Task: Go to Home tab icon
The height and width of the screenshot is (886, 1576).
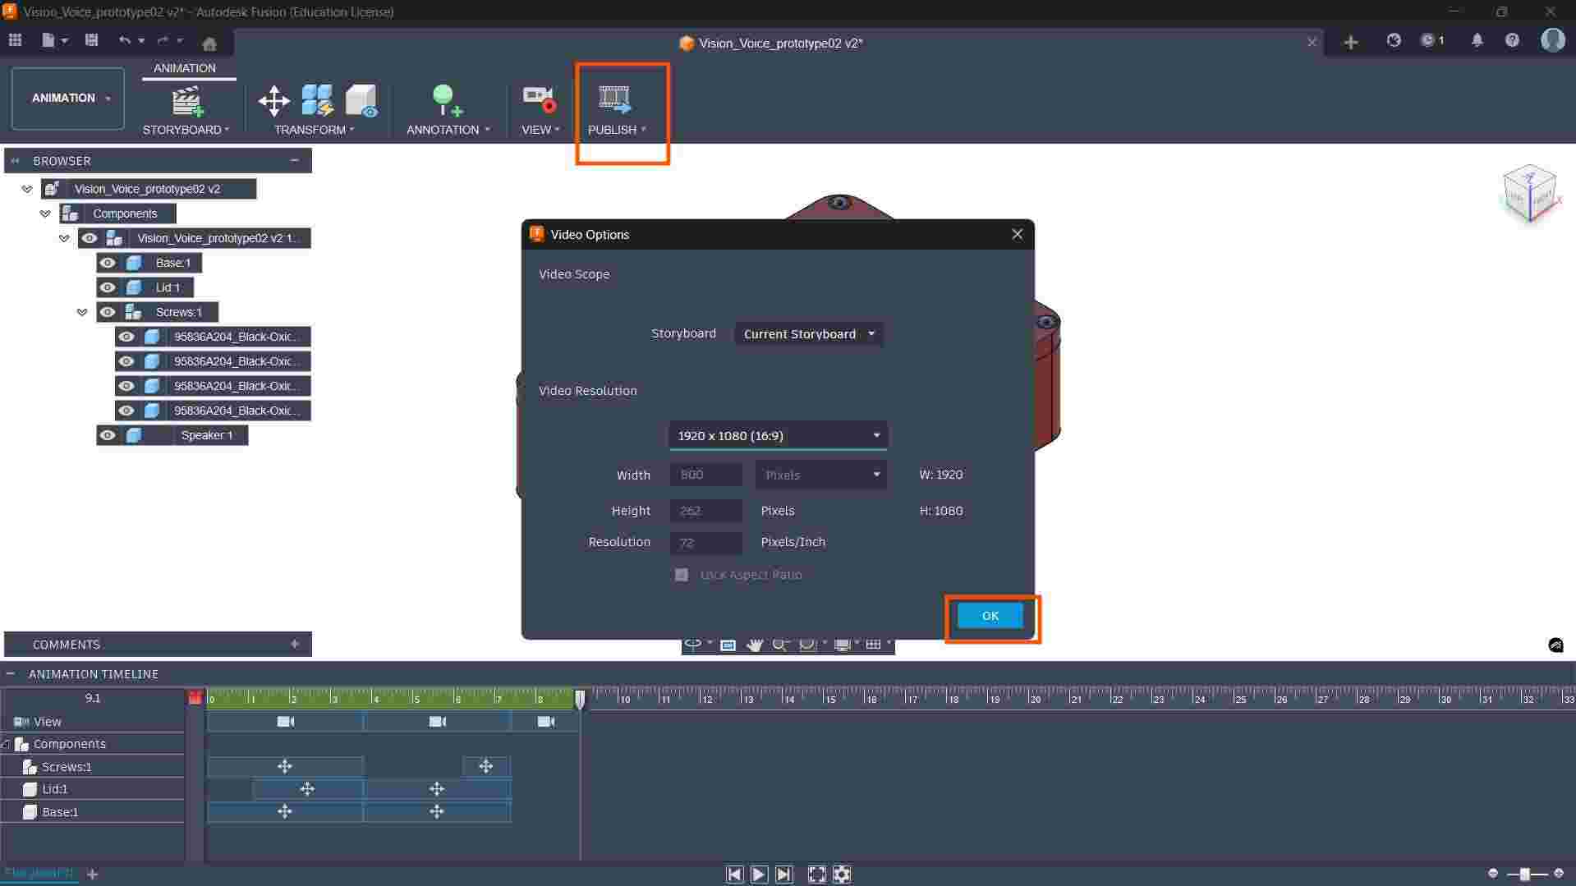Action: (209, 43)
